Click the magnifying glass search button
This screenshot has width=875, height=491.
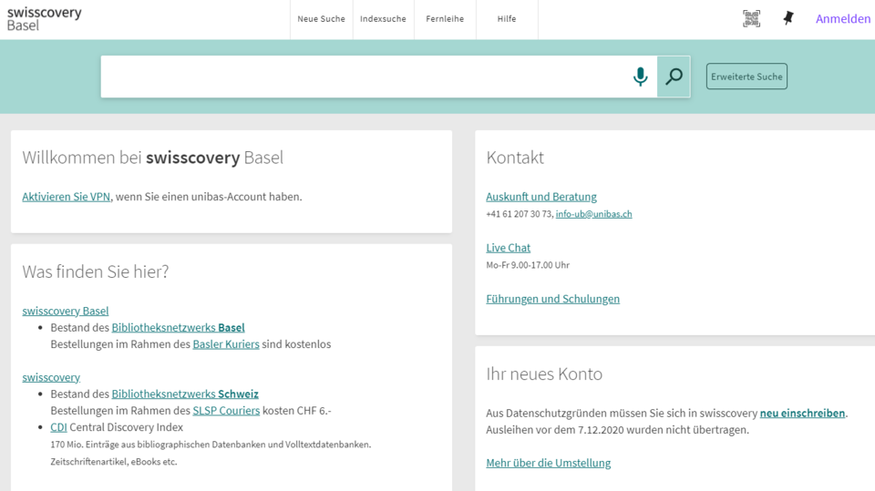(674, 77)
